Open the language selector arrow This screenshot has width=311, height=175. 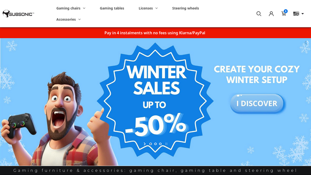coord(302,14)
